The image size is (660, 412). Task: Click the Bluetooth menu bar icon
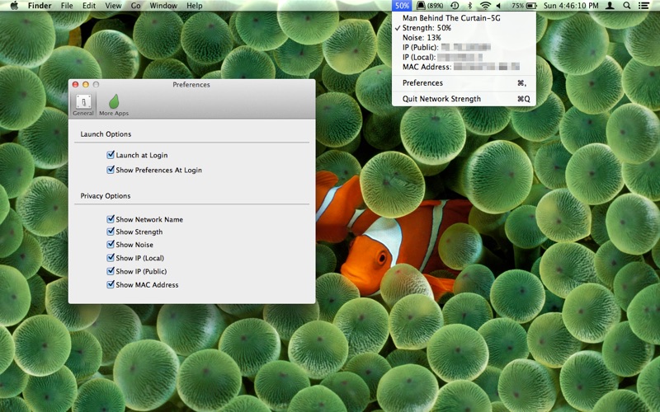tap(469, 6)
